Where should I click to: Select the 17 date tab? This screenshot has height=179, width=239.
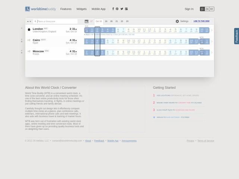[91, 21]
